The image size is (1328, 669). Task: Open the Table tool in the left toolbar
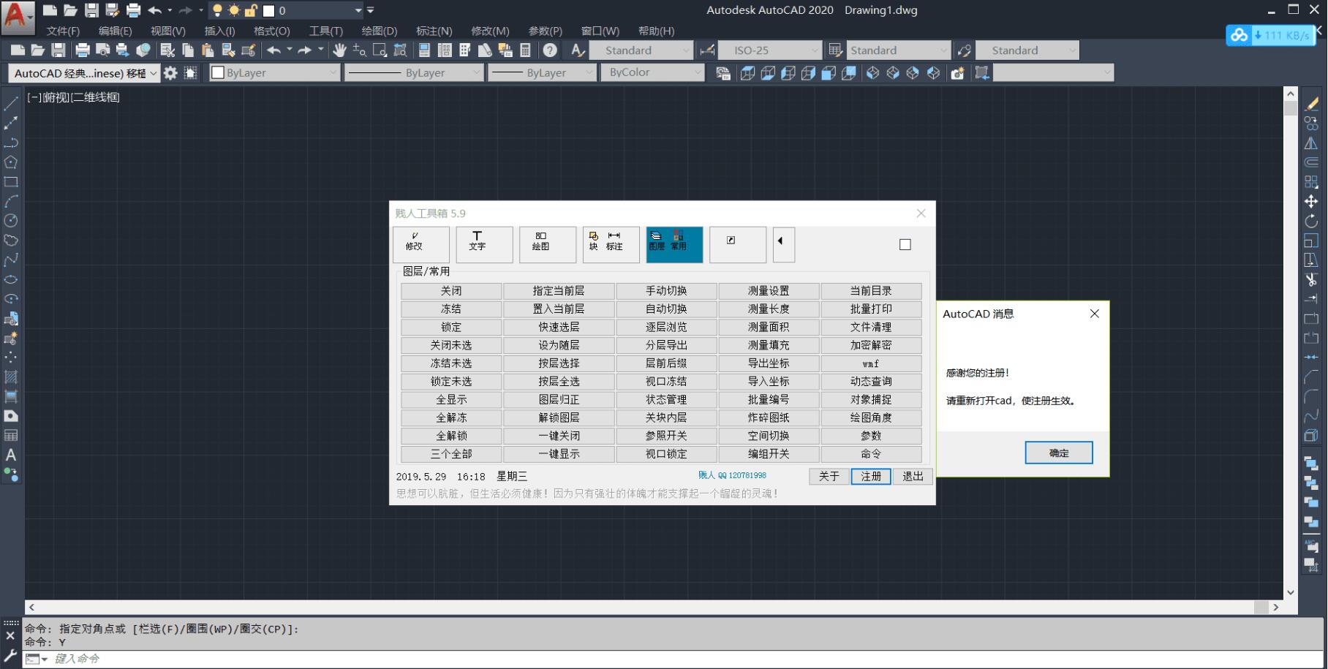11,436
